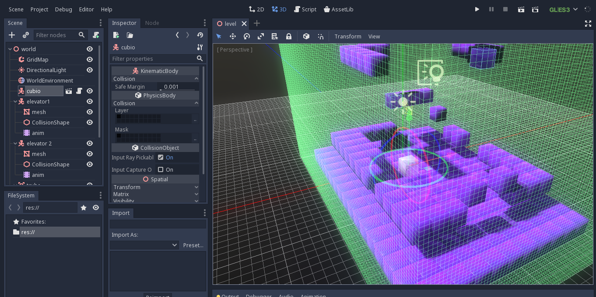This screenshot has height=297, width=596.
Task: Add a new node with the plus icon
Action: coord(12,35)
